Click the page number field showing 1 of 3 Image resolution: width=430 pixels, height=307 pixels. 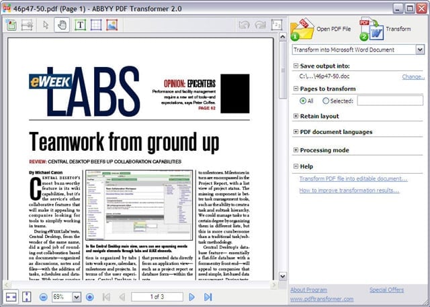click(157, 297)
